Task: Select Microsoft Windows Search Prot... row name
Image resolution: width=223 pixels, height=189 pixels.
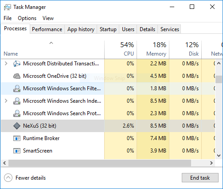Action: click(62, 113)
